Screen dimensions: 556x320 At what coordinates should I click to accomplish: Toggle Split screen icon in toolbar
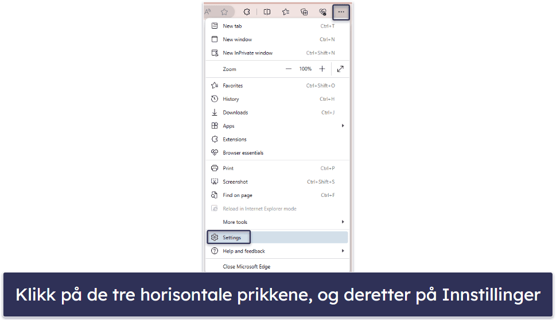click(x=267, y=12)
